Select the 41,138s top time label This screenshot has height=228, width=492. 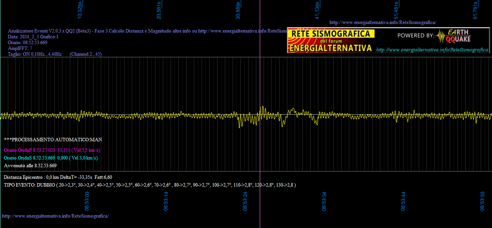318,10
